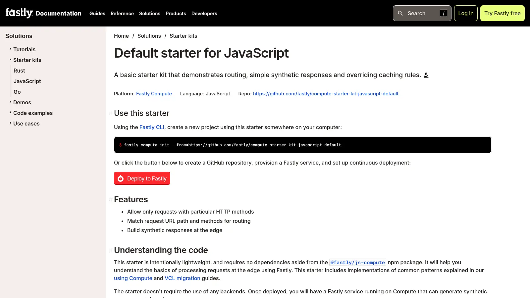The height and width of the screenshot is (298, 530).
Task: Open the using Compute guide link
Action: pos(133,278)
